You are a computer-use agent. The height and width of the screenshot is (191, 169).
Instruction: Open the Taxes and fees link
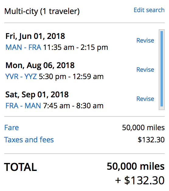tap(29, 140)
